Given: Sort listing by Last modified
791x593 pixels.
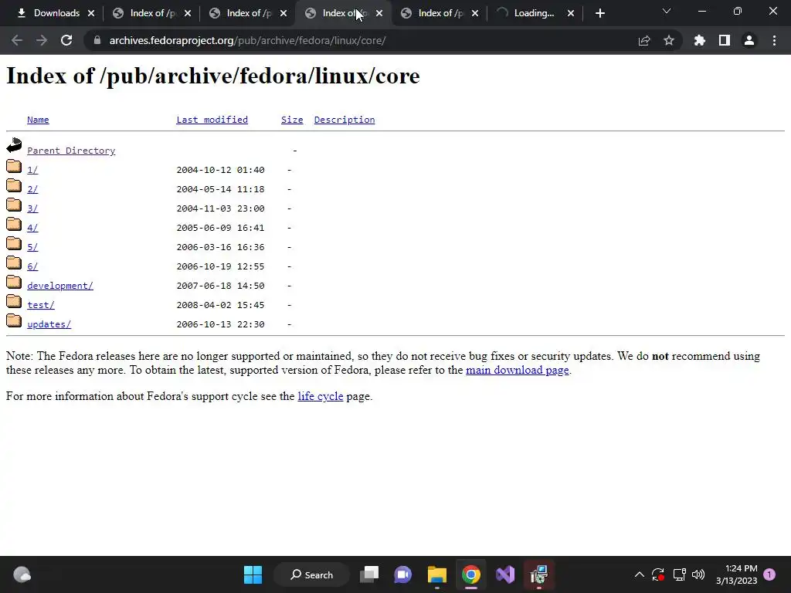Looking at the screenshot, I should [x=212, y=120].
